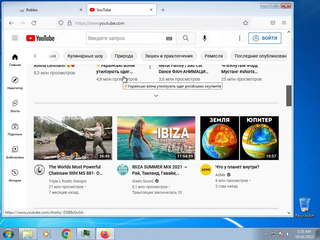320x240 pixels.
Task: Open Подписки in the sidebar
Action: (x=15, y=129)
